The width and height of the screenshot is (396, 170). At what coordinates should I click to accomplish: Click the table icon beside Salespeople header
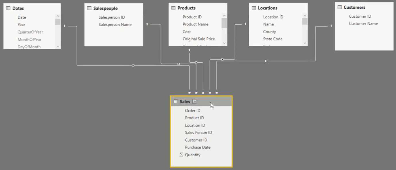point(89,8)
